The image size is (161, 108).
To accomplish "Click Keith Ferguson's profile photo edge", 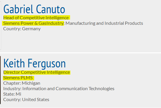I will click(x=0, y=80).
